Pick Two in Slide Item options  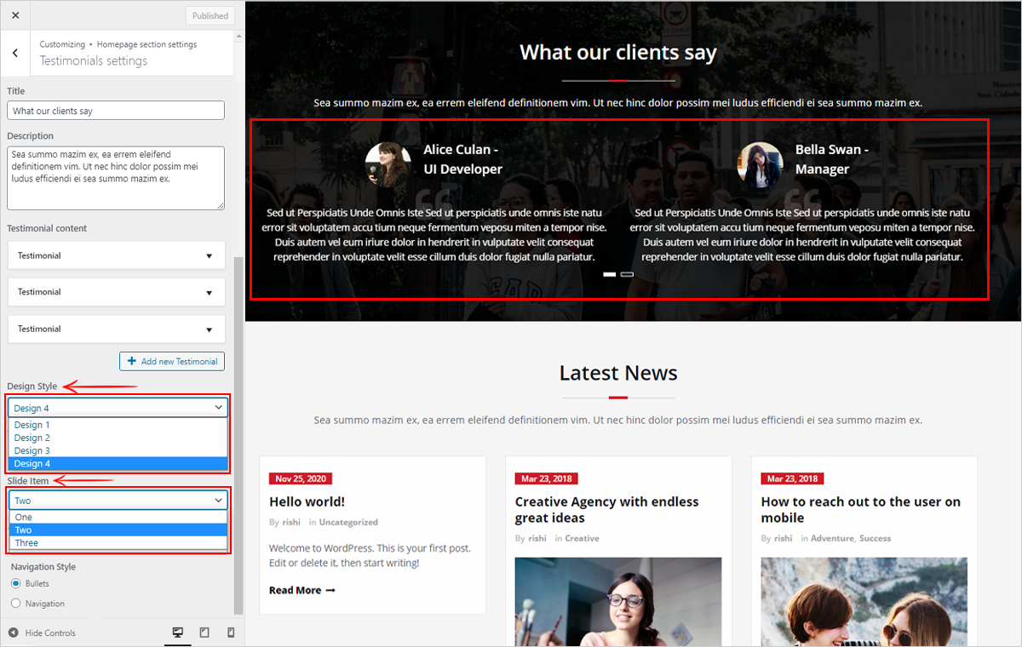tap(118, 530)
